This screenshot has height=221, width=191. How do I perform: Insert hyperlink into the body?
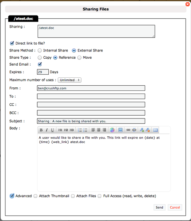pyautogui.click(x=128, y=130)
